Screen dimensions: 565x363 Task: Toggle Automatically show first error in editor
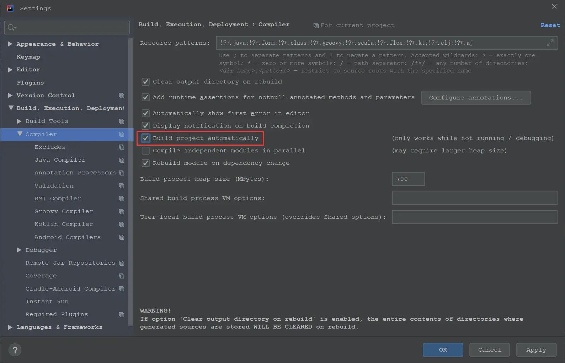coord(145,113)
